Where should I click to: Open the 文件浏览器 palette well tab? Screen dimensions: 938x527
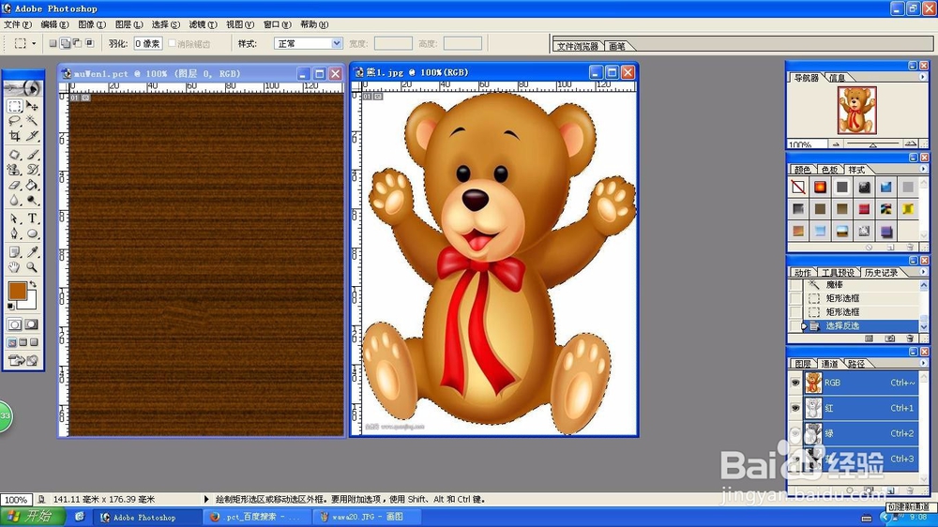[577, 46]
